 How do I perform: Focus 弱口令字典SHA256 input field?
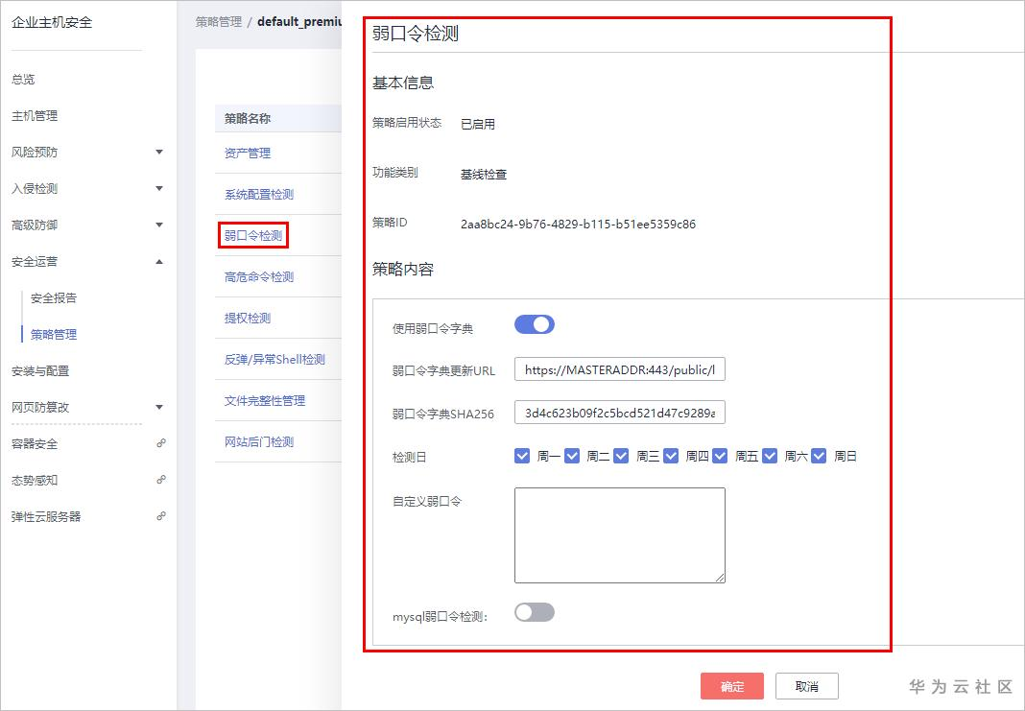click(620, 413)
